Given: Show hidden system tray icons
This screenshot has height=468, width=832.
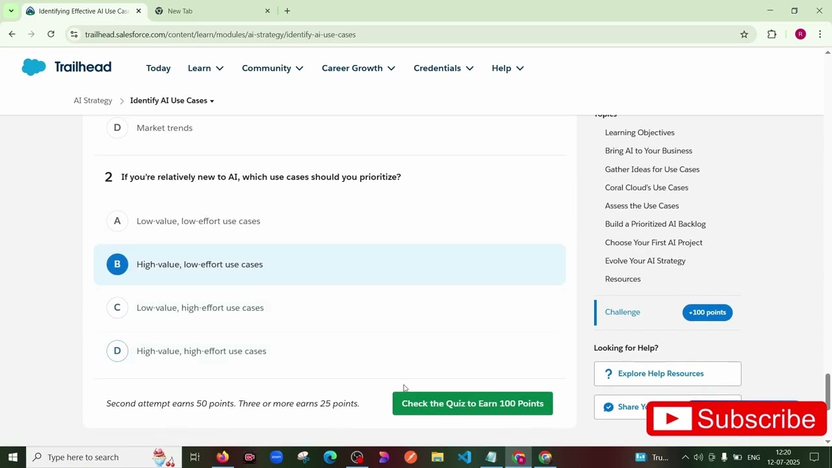Looking at the screenshot, I should (684, 458).
